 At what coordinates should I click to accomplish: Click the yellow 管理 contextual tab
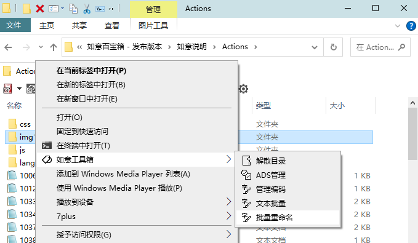coord(153,9)
